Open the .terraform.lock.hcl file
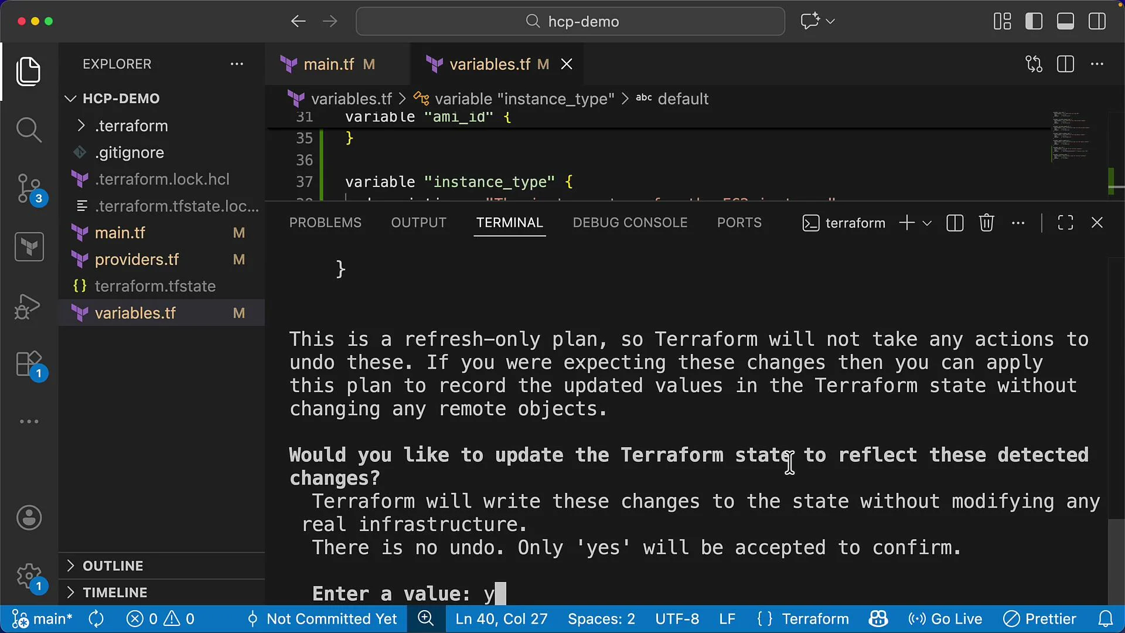 point(162,179)
